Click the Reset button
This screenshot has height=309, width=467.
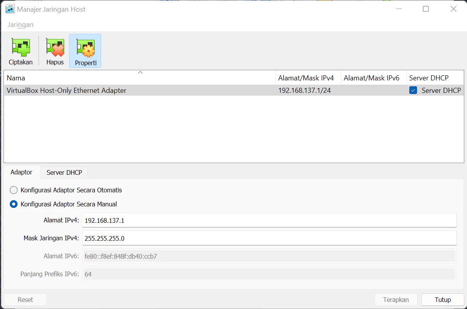pyautogui.click(x=25, y=300)
